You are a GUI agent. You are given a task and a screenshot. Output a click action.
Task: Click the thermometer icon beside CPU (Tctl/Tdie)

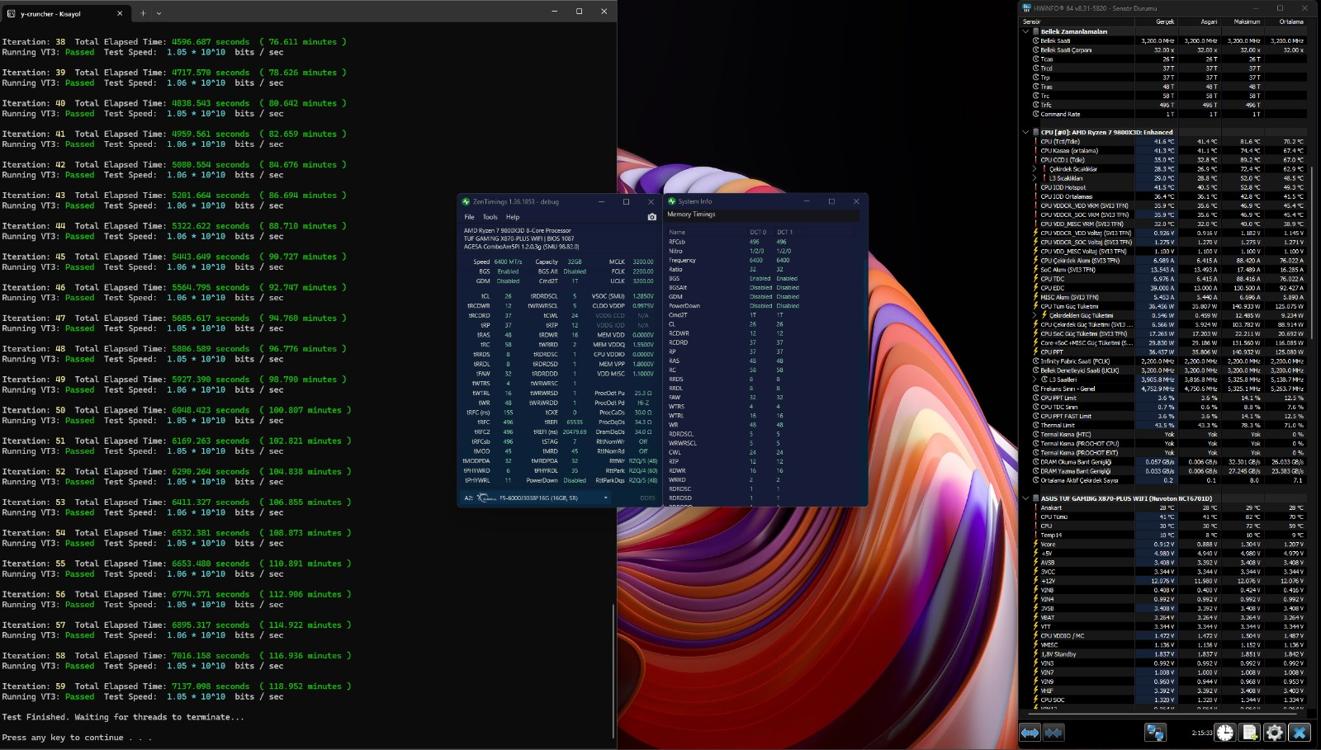1036,142
